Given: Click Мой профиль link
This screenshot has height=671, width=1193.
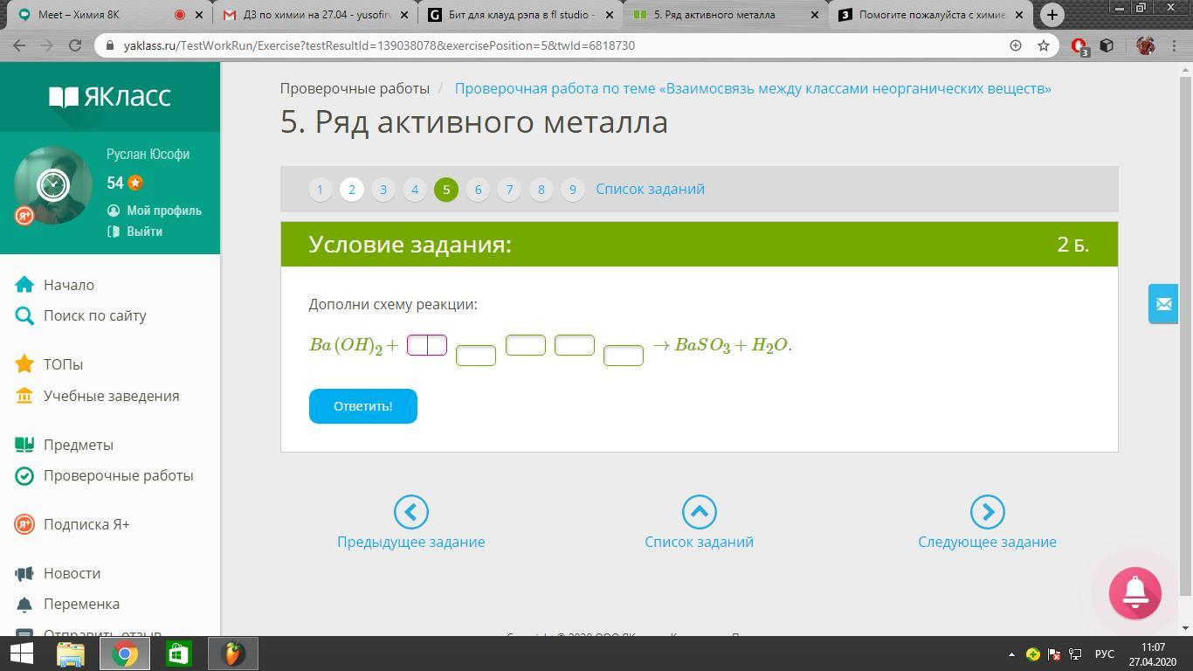Looking at the screenshot, I should pos(163,211).
